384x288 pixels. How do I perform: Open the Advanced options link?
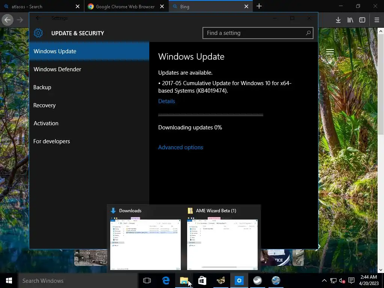180,147
